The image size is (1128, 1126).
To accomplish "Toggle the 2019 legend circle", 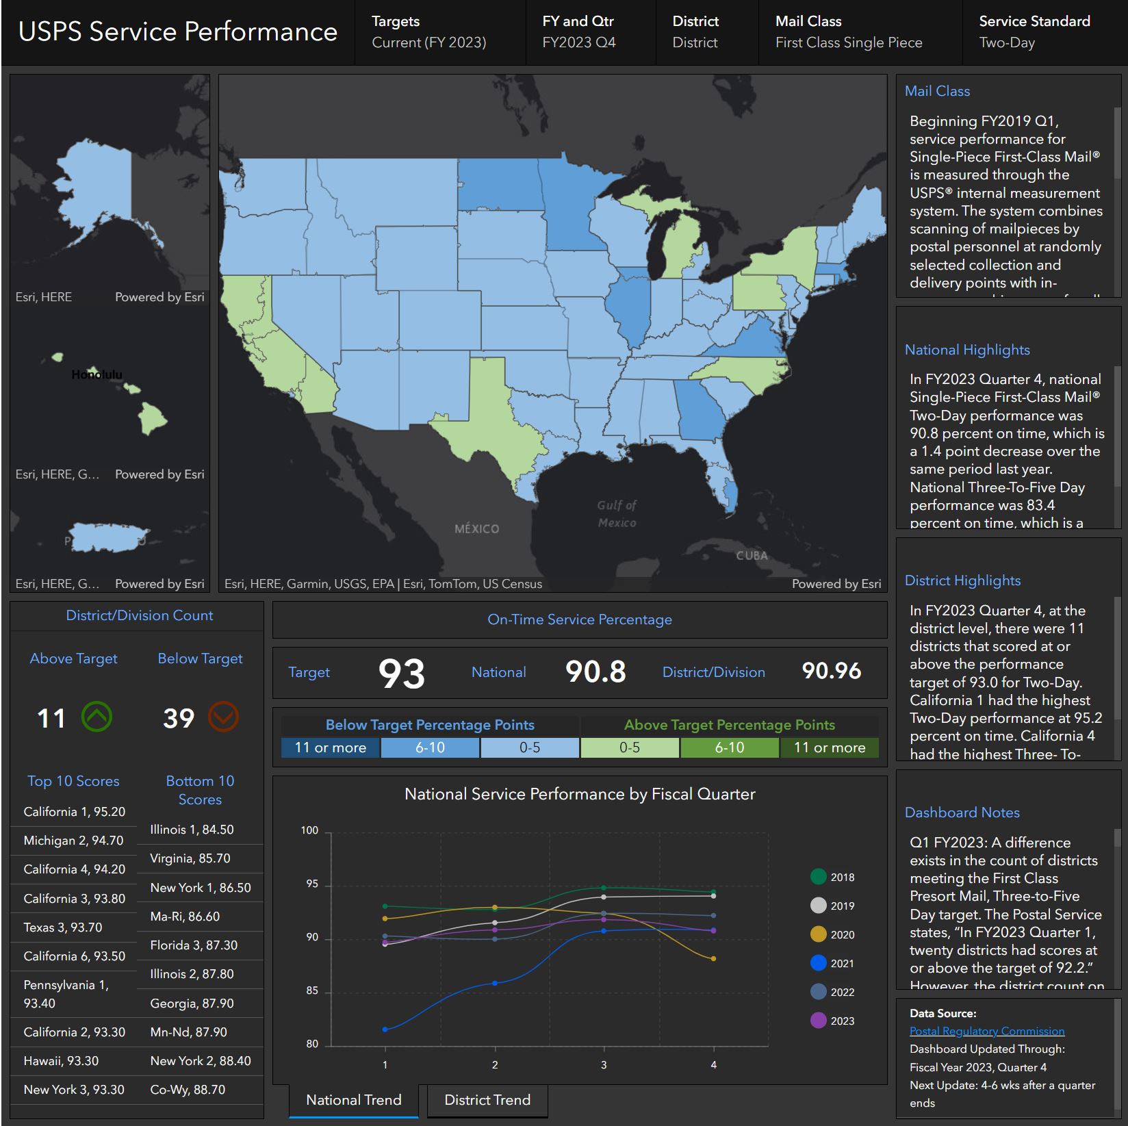I will (818, 906).
